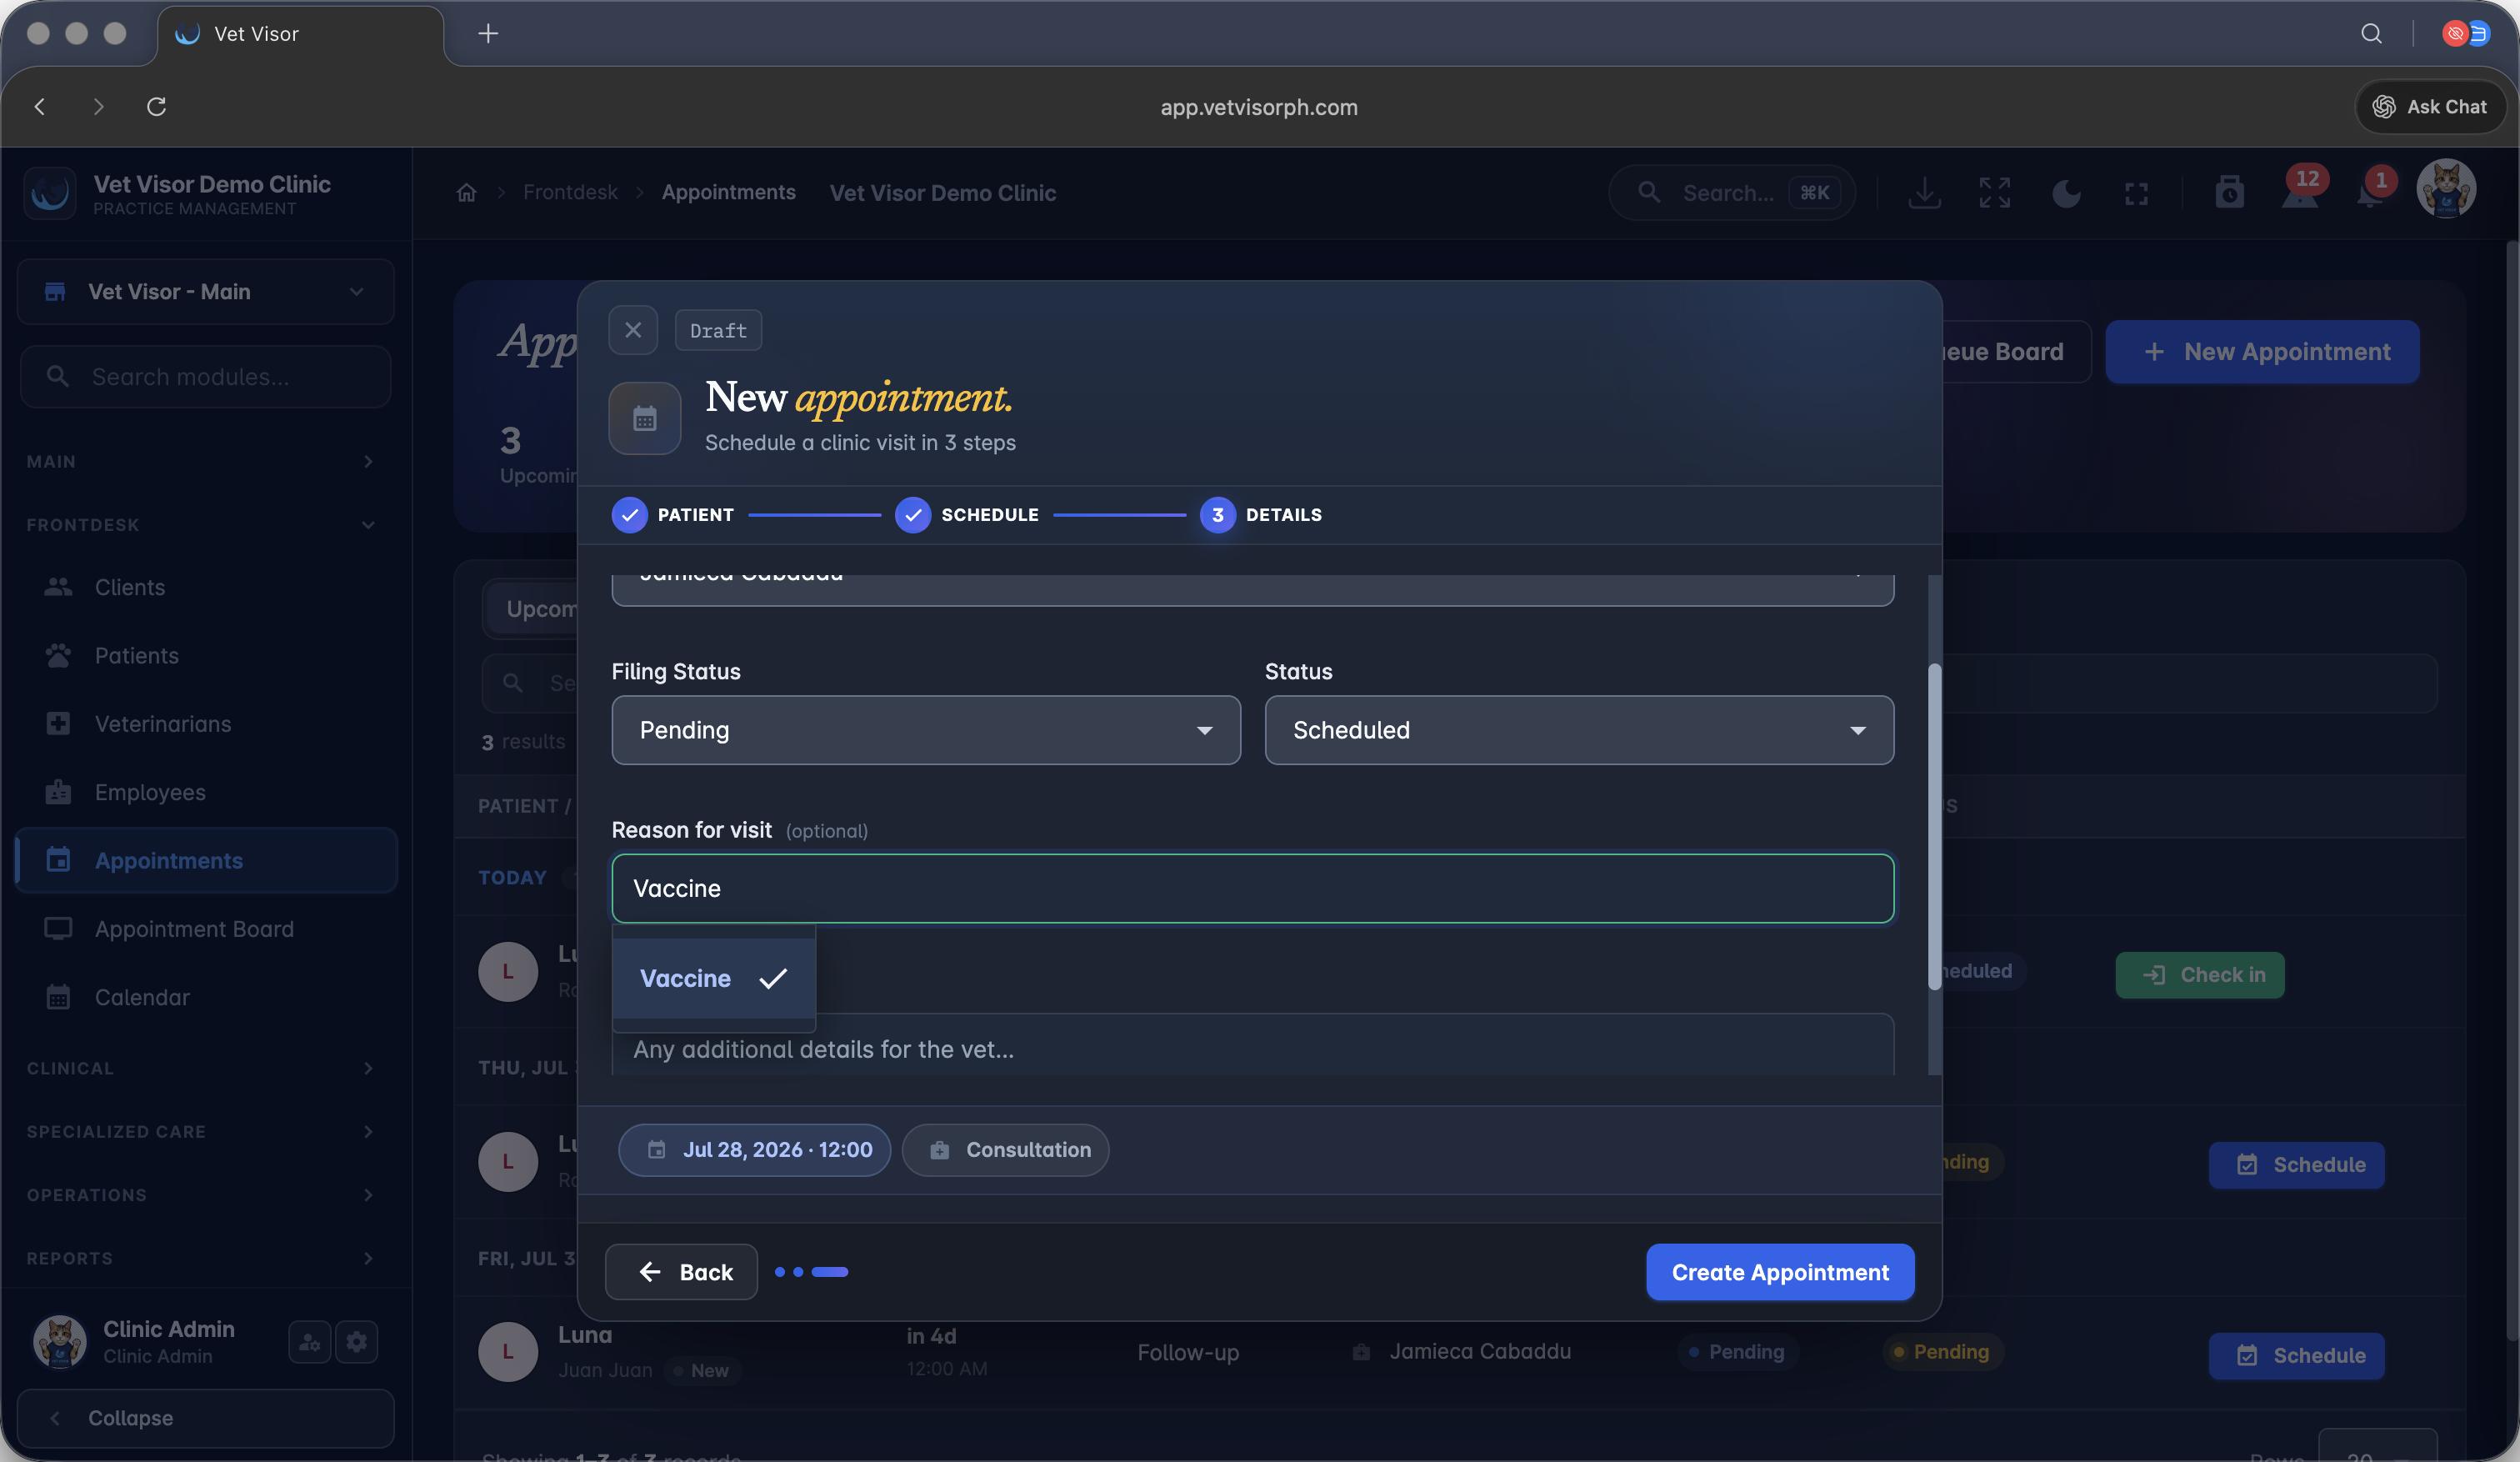Click the calendar icon beside New appointment heading
The height and width of the screenshot is (1462, 2520).
(x=645, y=419)
